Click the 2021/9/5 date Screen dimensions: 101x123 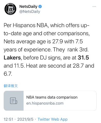pyautogui.click(x=25, y=119)
